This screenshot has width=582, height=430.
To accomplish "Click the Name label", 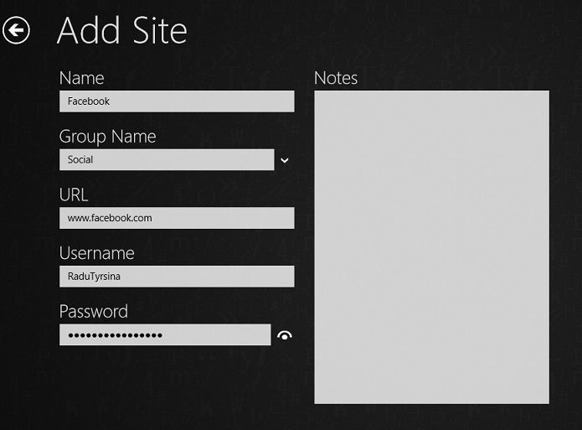I will [82, 78].
